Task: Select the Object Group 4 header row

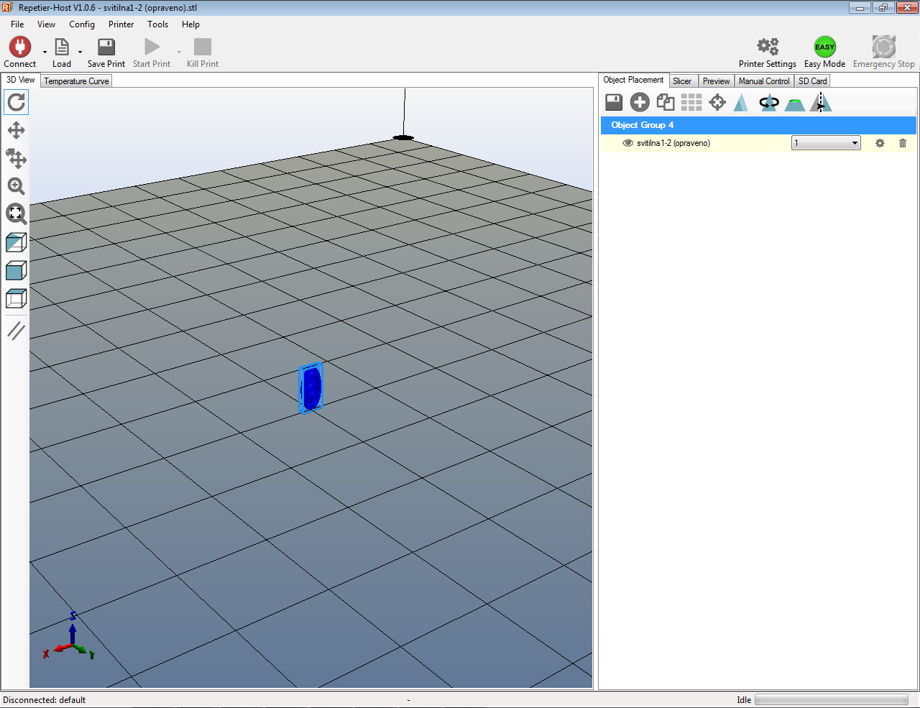Action: 758,125
